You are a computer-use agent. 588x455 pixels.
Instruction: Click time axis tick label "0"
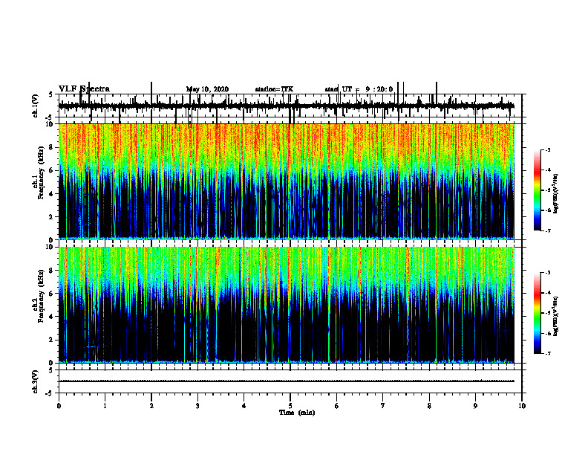(x=59, y=406)
